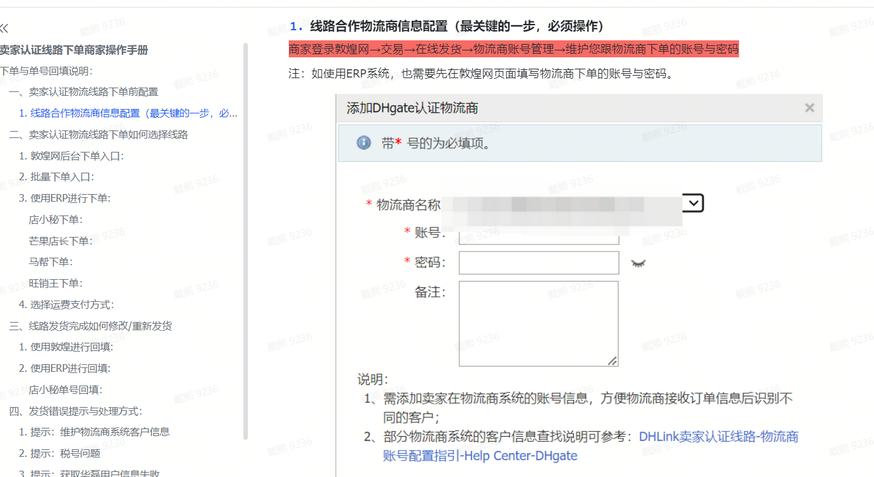Click the textarea resize grip in 备注
874x477 pixels.
point(613,361)
